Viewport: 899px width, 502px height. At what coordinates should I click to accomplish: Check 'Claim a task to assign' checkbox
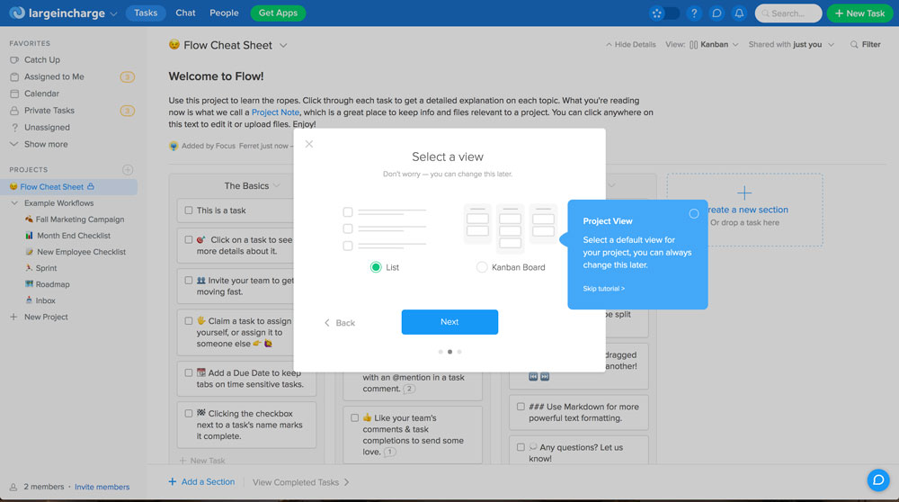189,321
